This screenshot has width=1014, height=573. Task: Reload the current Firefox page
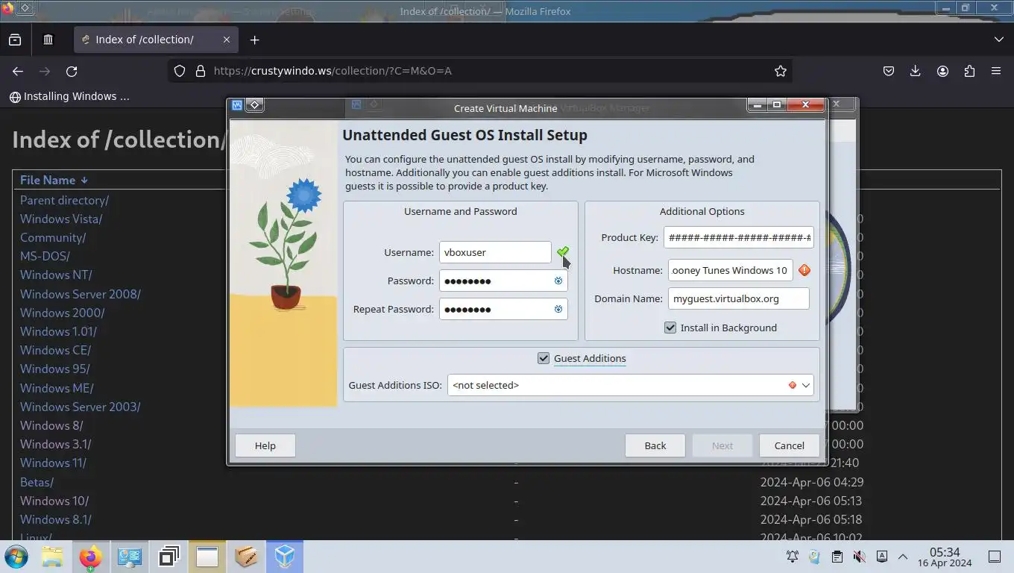tap(72, 71)
